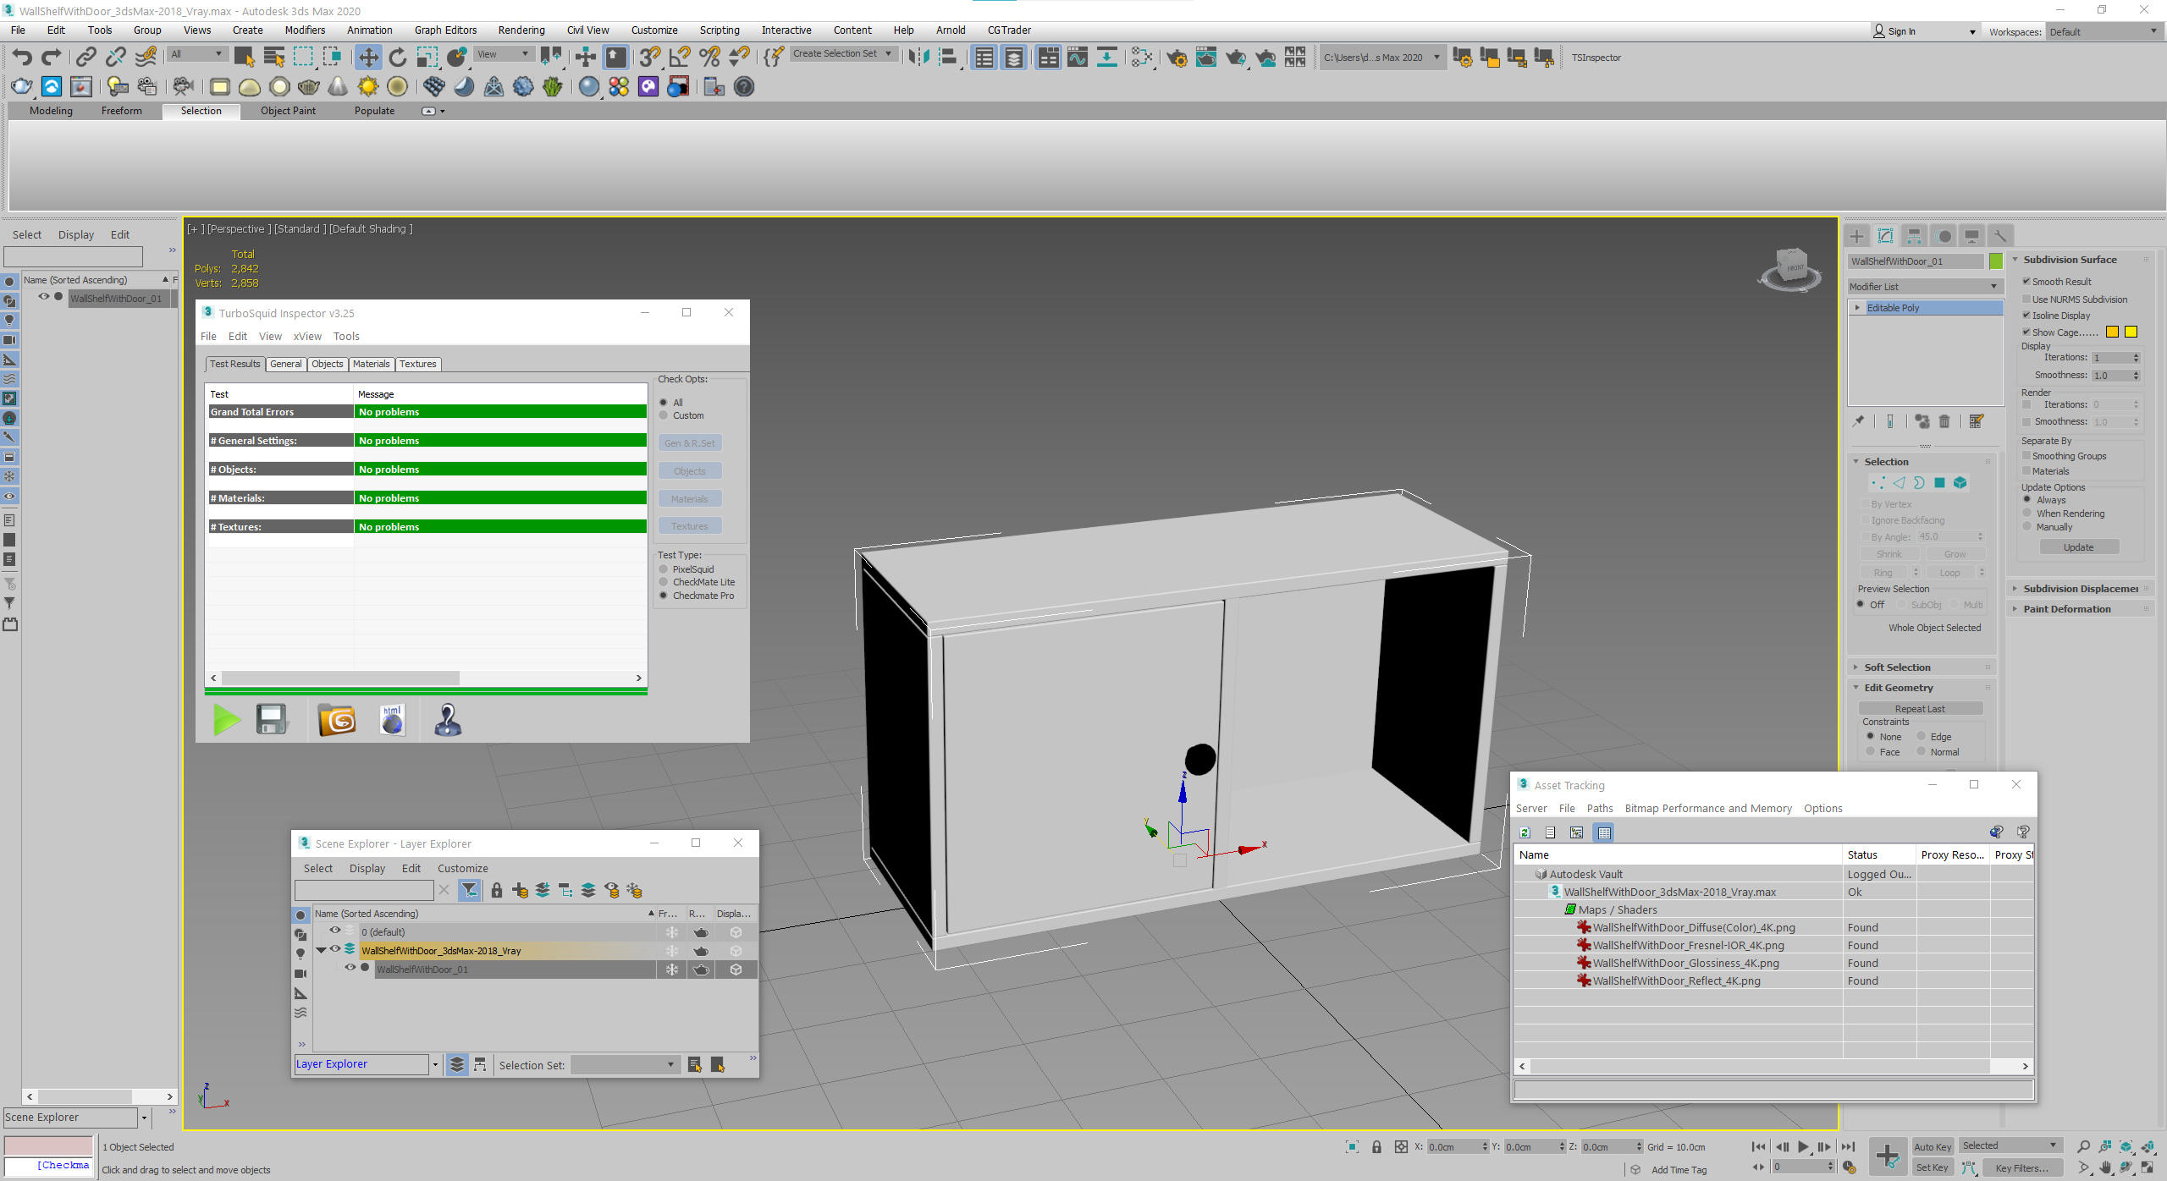This screenshot has width=2167, height=1181.
Task: Click the green run test arrow in TurboSquid Inspector
Action: tap(227, 721)
